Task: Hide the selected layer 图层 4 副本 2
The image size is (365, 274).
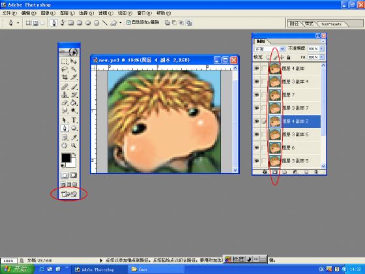Action: click(x=257, y=121)
